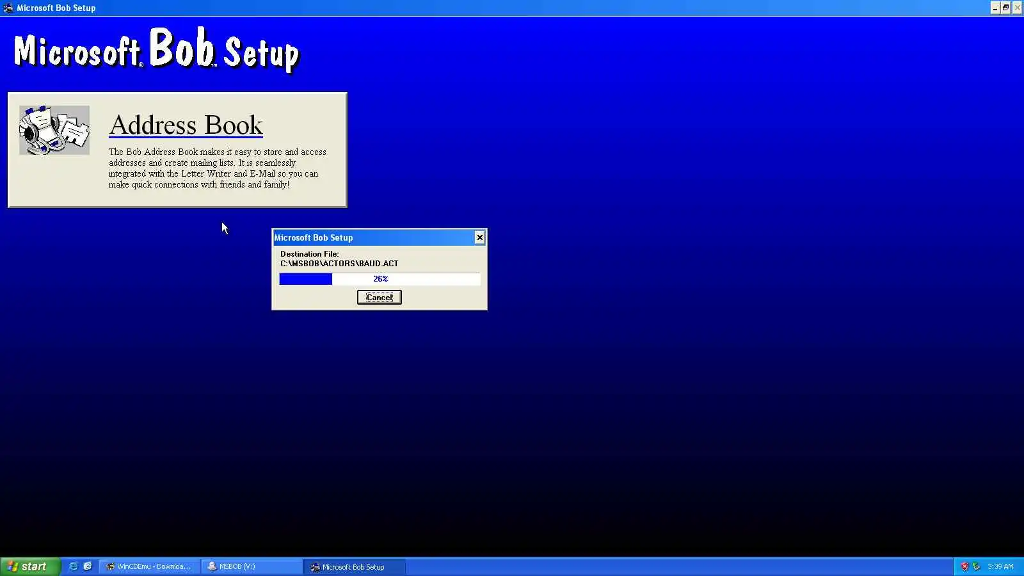Click the destination path C:\MSBOB\ACTORS\BAUD.ACT
Screen dimensions: 1024x576
pos(339,264)
